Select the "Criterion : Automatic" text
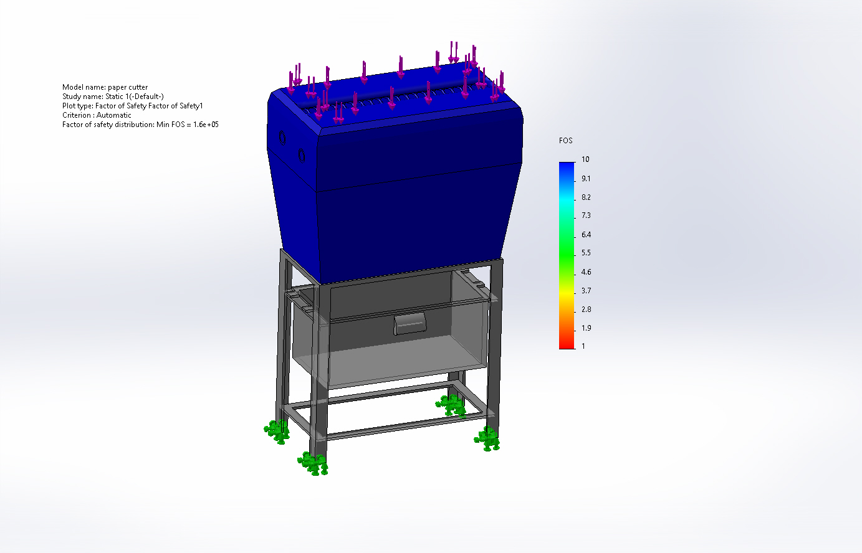 pos(97,115)
